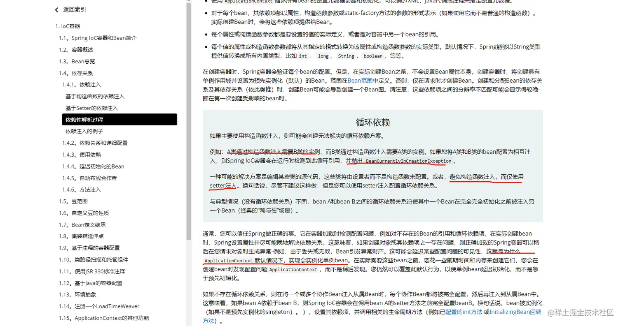Image resolution: width=623 pixels, height=326 pixels.
Task: Follow the Bean范围 hyperlink in paragraph
Action: coord(360,81)
